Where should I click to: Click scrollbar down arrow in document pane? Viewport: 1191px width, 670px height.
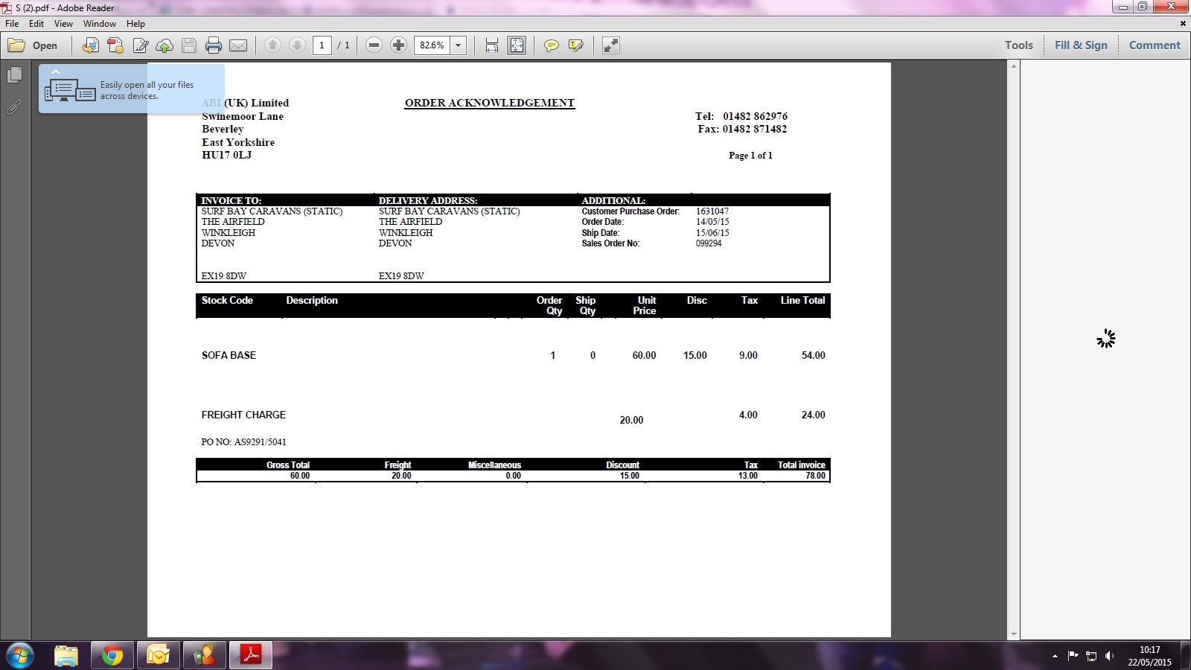point(1013,634)
